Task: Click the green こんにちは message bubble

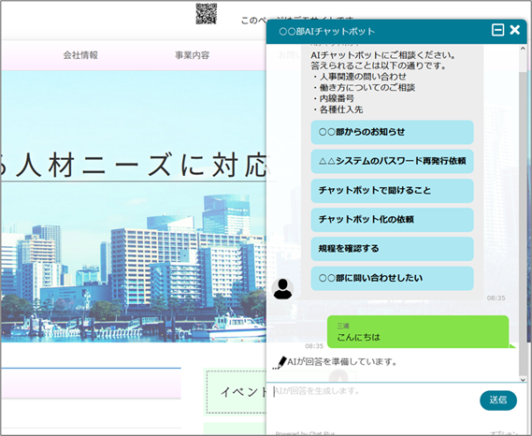Action: pyautogui.click(x=418, y=332)
